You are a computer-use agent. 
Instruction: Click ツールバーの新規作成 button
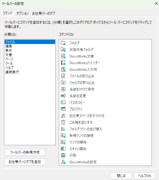pyautogui.click(x=25, y=152)
